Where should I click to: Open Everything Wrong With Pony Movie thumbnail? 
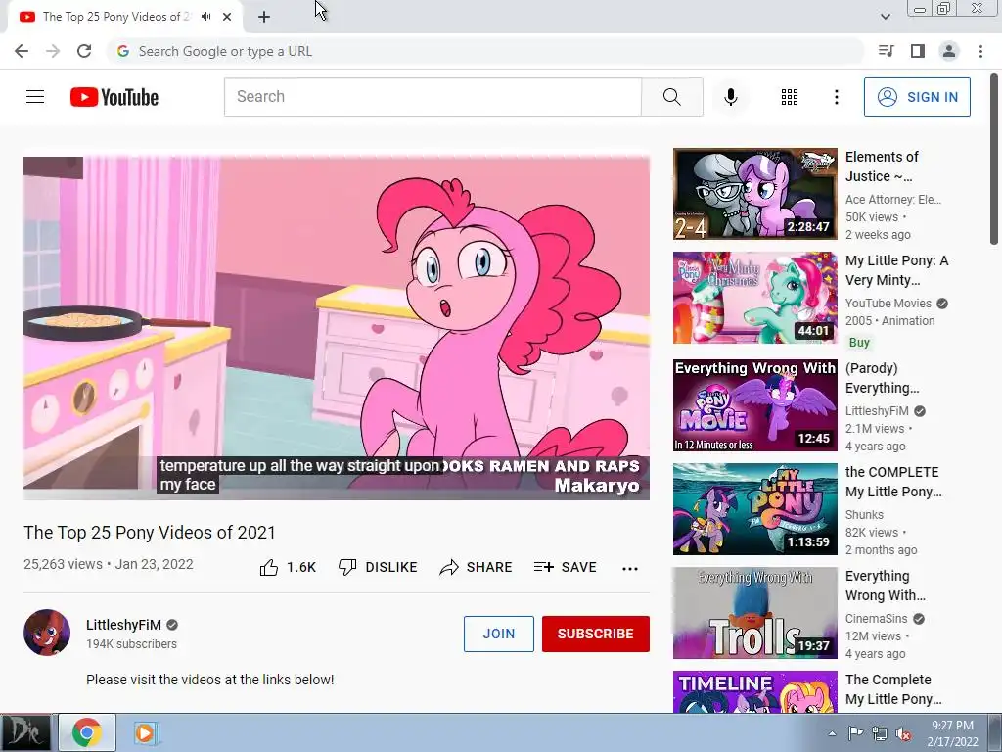pos(754,404)
